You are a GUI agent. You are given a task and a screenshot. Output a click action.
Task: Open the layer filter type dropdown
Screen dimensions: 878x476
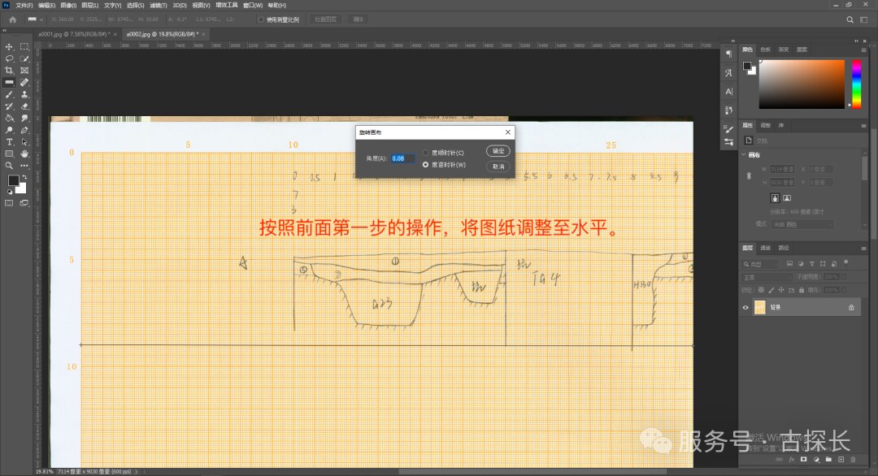(762, 263)
